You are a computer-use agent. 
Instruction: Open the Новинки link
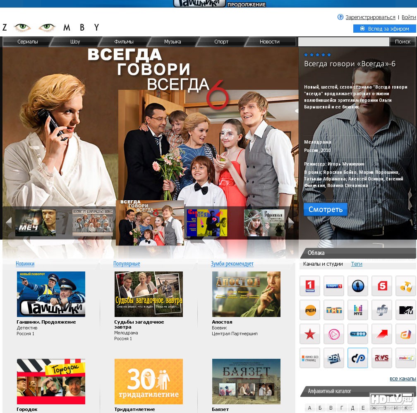25,264
